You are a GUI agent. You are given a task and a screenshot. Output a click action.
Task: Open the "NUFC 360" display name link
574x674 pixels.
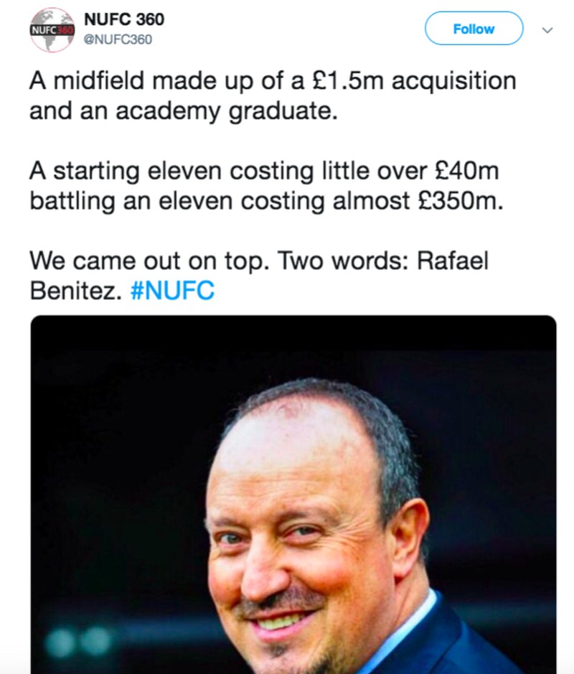[x=124, y=19]
